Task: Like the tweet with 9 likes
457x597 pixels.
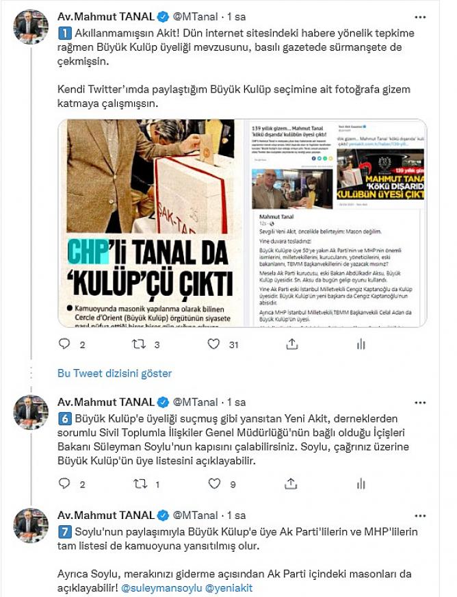Action: coord(214,483)
